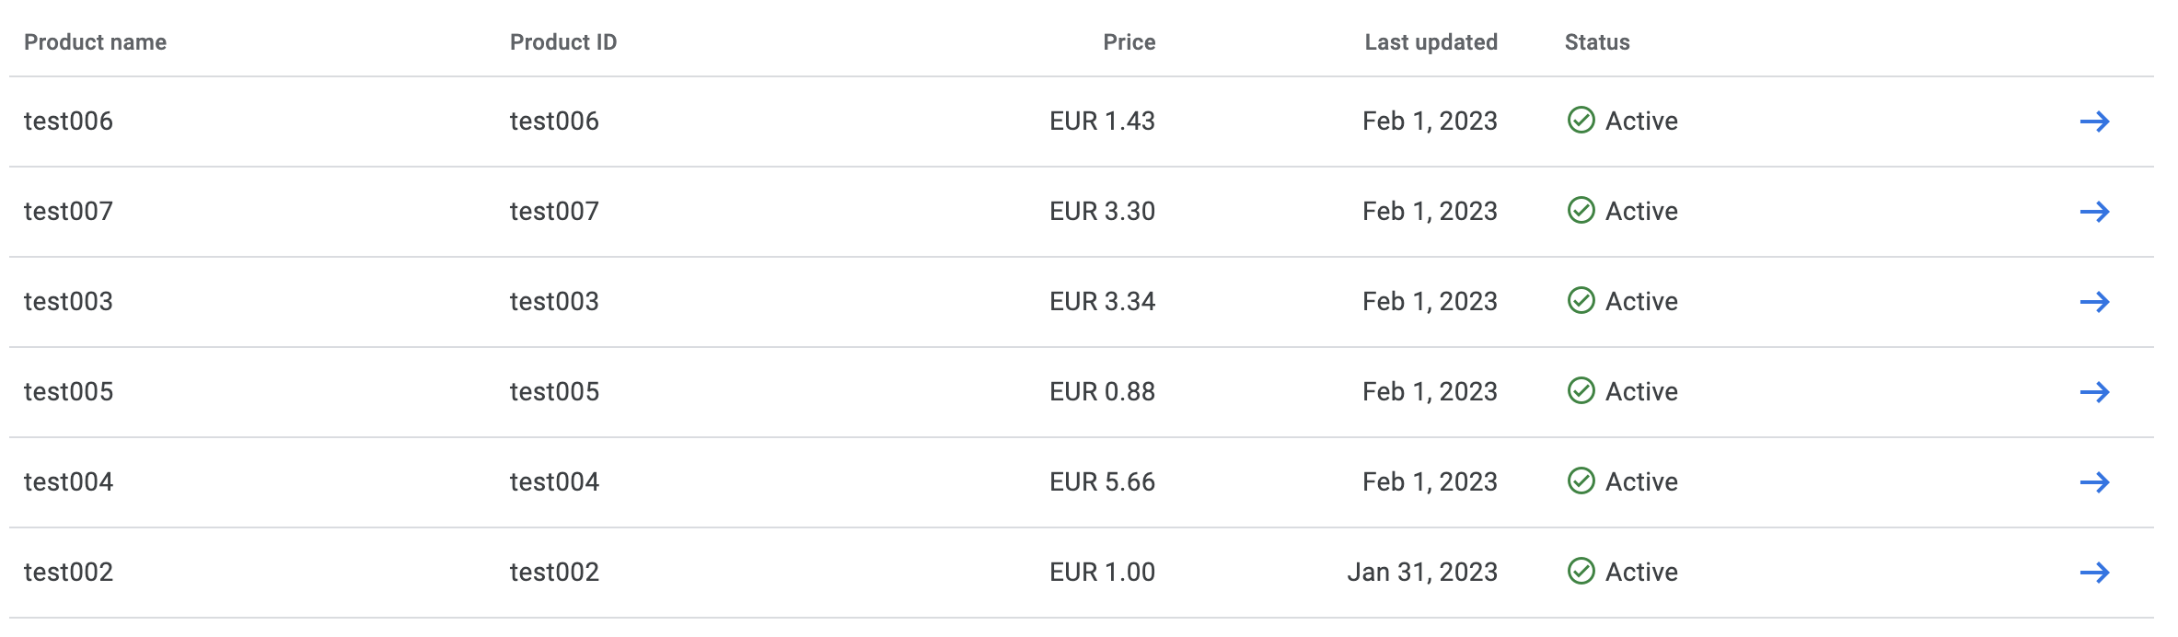Select the test007 product name

pos(68,212)
